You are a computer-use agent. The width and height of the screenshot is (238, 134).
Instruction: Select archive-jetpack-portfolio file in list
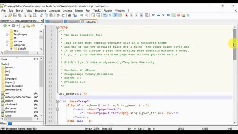click(x=18, y=97)
